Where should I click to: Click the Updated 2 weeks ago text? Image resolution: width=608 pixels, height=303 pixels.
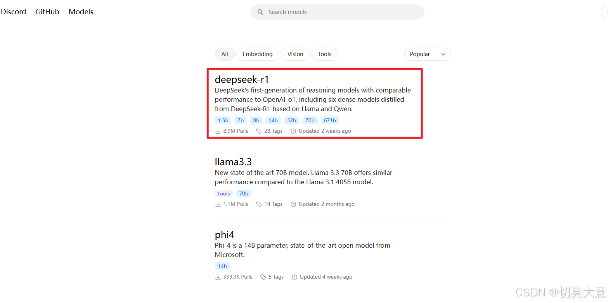(325, 131)
